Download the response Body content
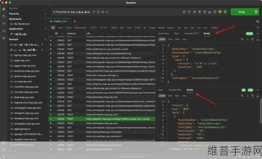 258,96
